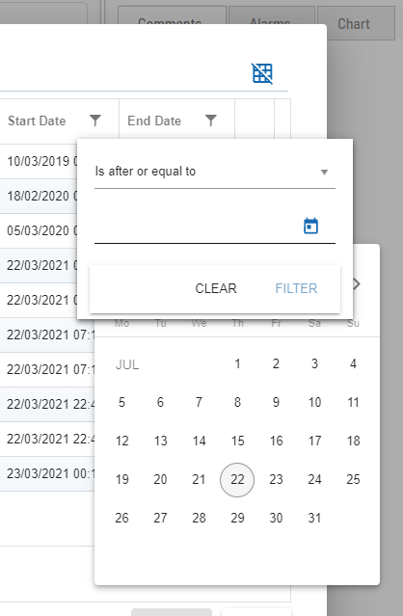
Task: Select July 22 in the calendar
Action: (237, 480)
